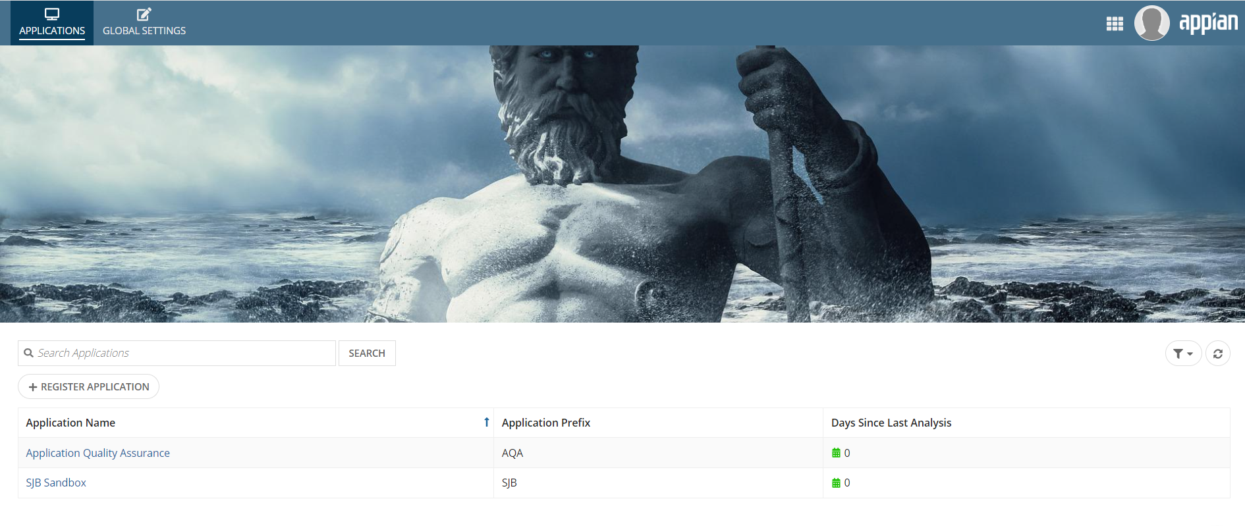Refresh the applications grid

pyautogui.click(x=1218, y=354)
